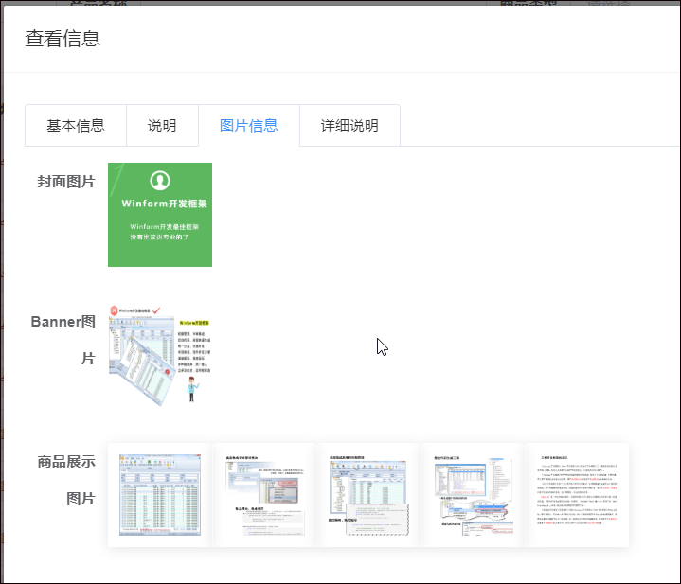Open the green Winform开发框架 cover image
This screenshot has width=681, height=584.
(x=160, y=215)
